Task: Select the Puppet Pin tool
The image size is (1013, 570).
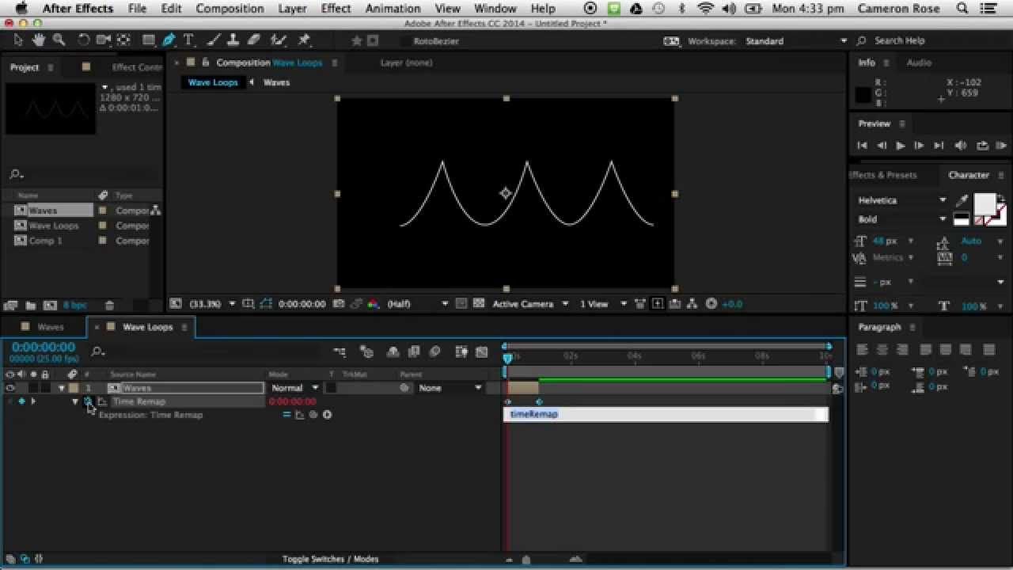Action: coord(304,40)
